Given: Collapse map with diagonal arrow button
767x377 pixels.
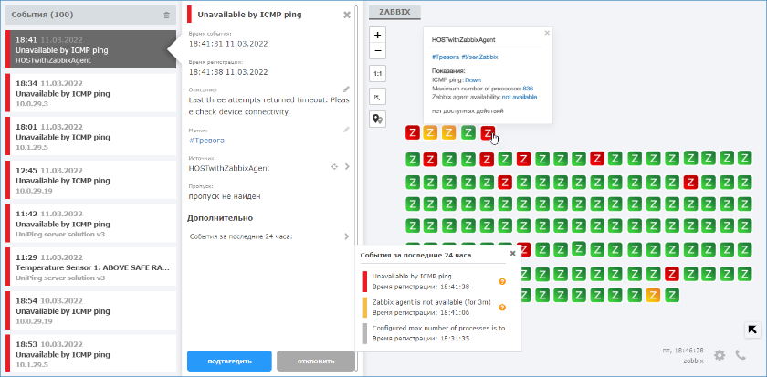Looking at the screenshot, I should coord(752,330).
